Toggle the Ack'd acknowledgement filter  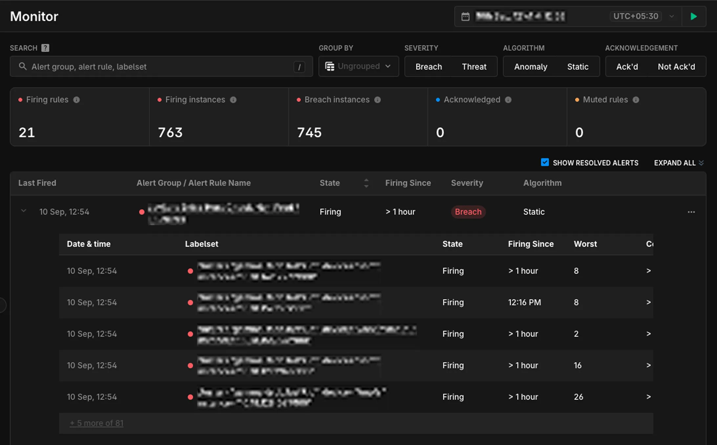coord(627,67)
